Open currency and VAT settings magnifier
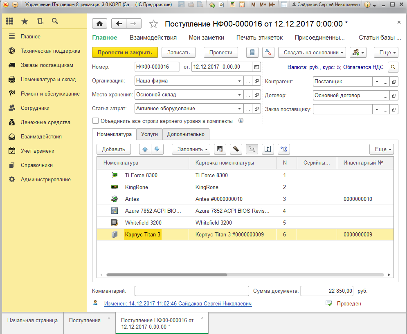 coord(393,67)
